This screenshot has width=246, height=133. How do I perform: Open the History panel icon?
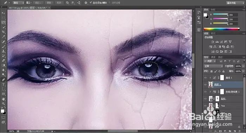(x=199, y=12)
